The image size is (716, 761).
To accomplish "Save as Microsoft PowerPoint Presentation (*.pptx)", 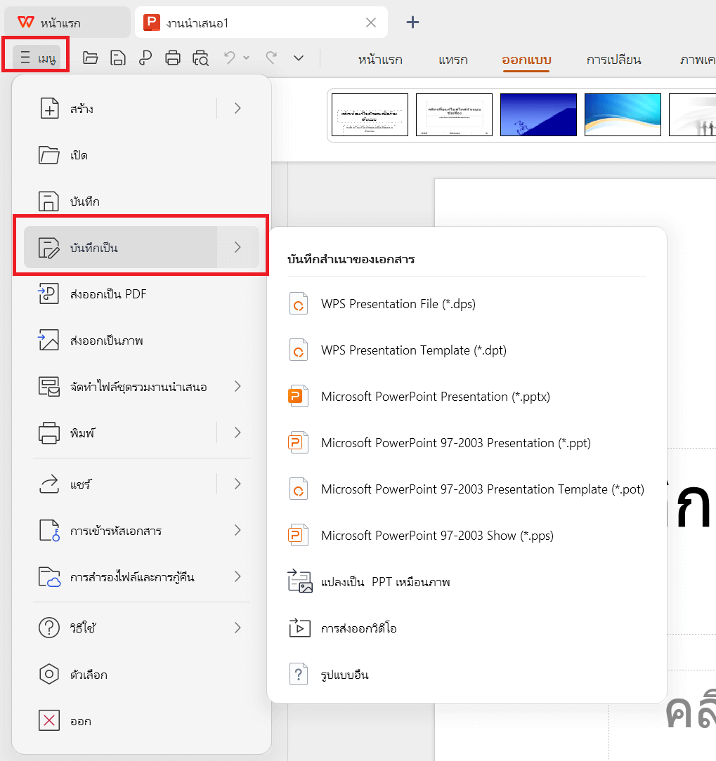I will pyautogui.click(x=467, y=397).
